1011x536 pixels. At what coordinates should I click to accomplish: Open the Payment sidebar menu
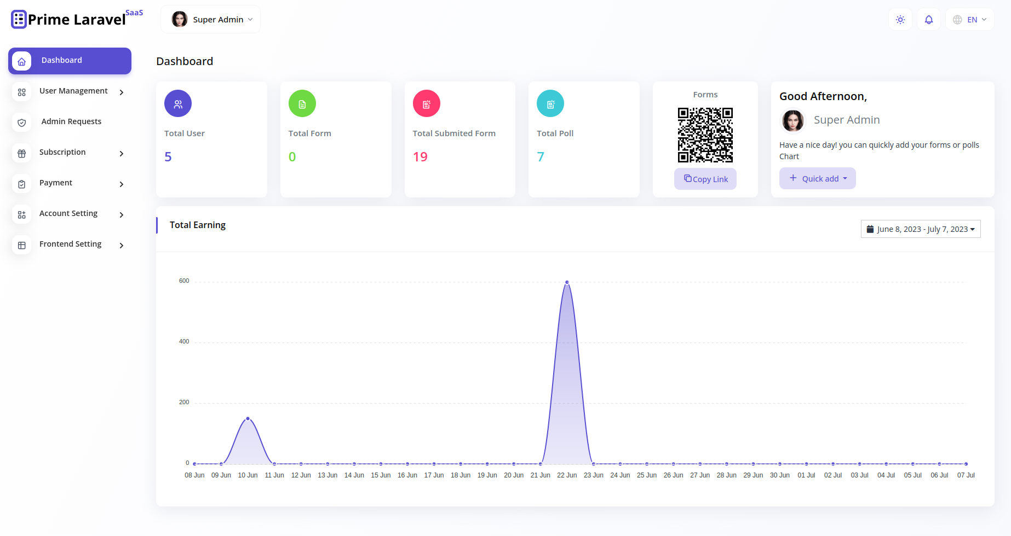[x=70, y=183]
